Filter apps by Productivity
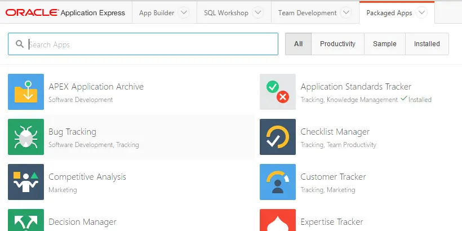462x231 pixels. click(x=337, y=44)
